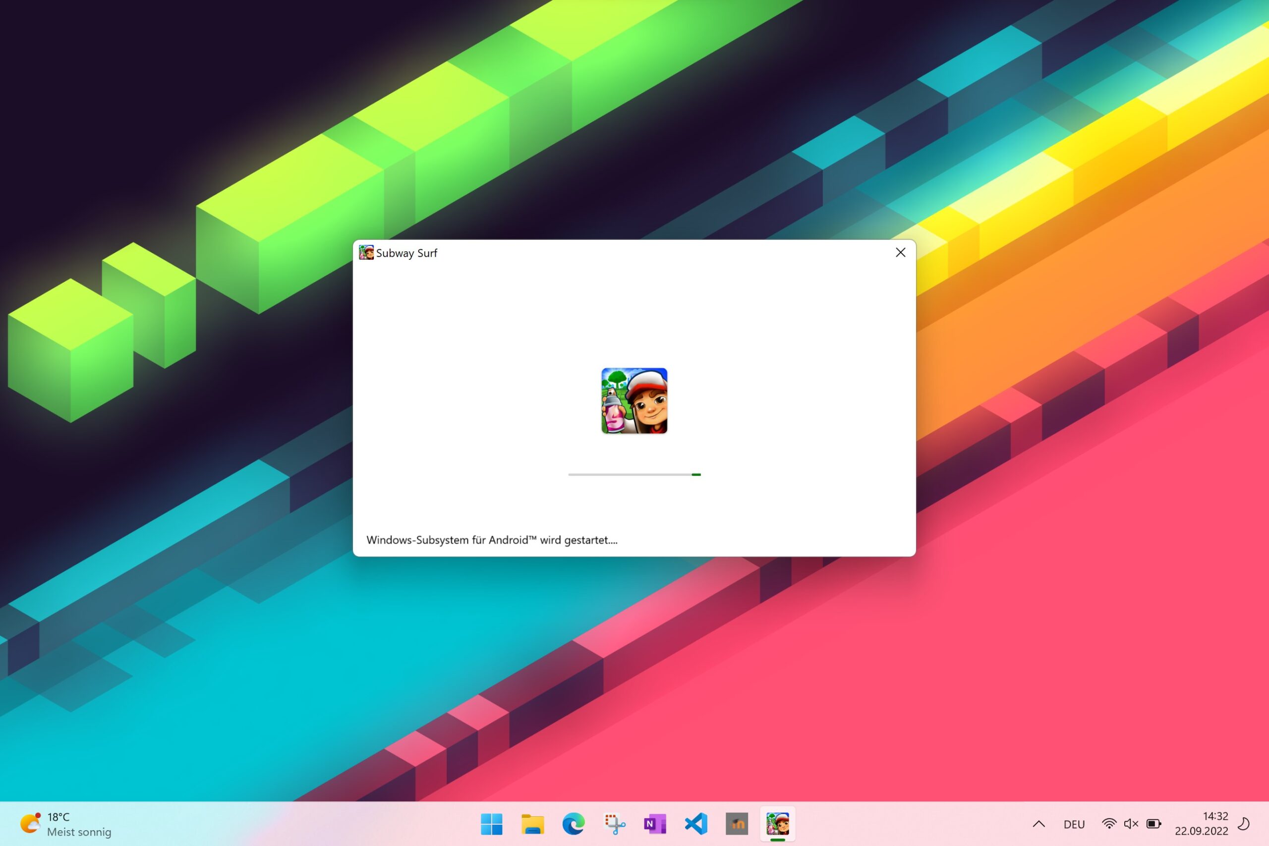Click the 'Subway Surf' window title text
The height and width of the screenshot is (846, 1269).
pos(406,253)
